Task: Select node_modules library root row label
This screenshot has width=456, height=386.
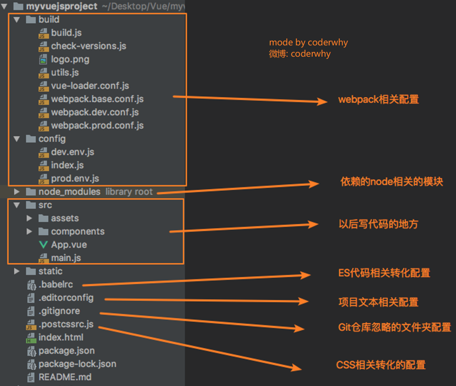Action: click(95, 192)
